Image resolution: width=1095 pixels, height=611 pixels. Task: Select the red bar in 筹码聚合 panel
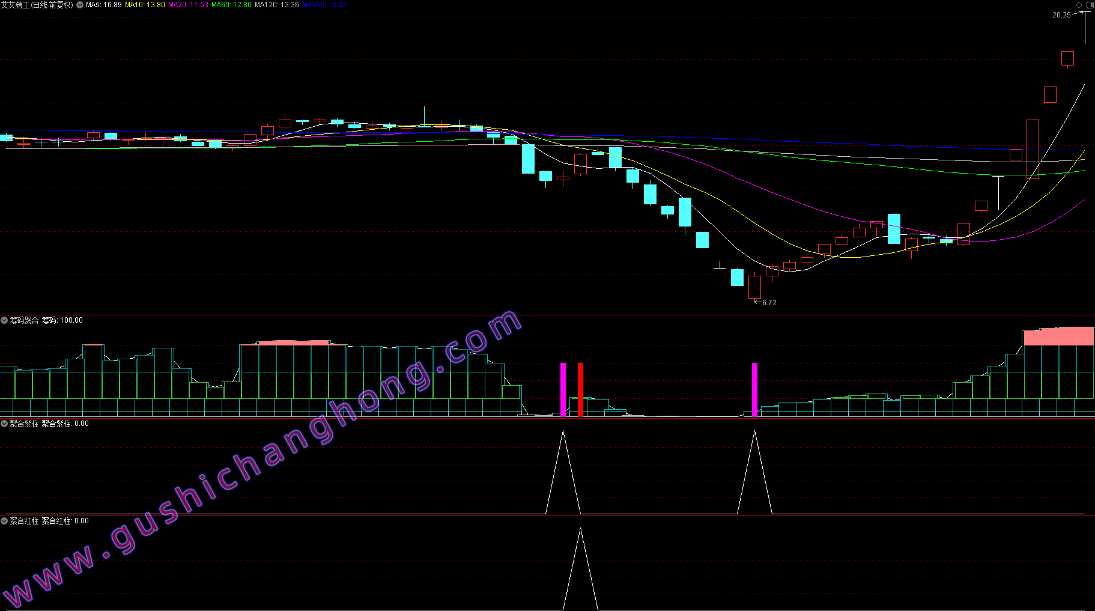coord(580,389)
